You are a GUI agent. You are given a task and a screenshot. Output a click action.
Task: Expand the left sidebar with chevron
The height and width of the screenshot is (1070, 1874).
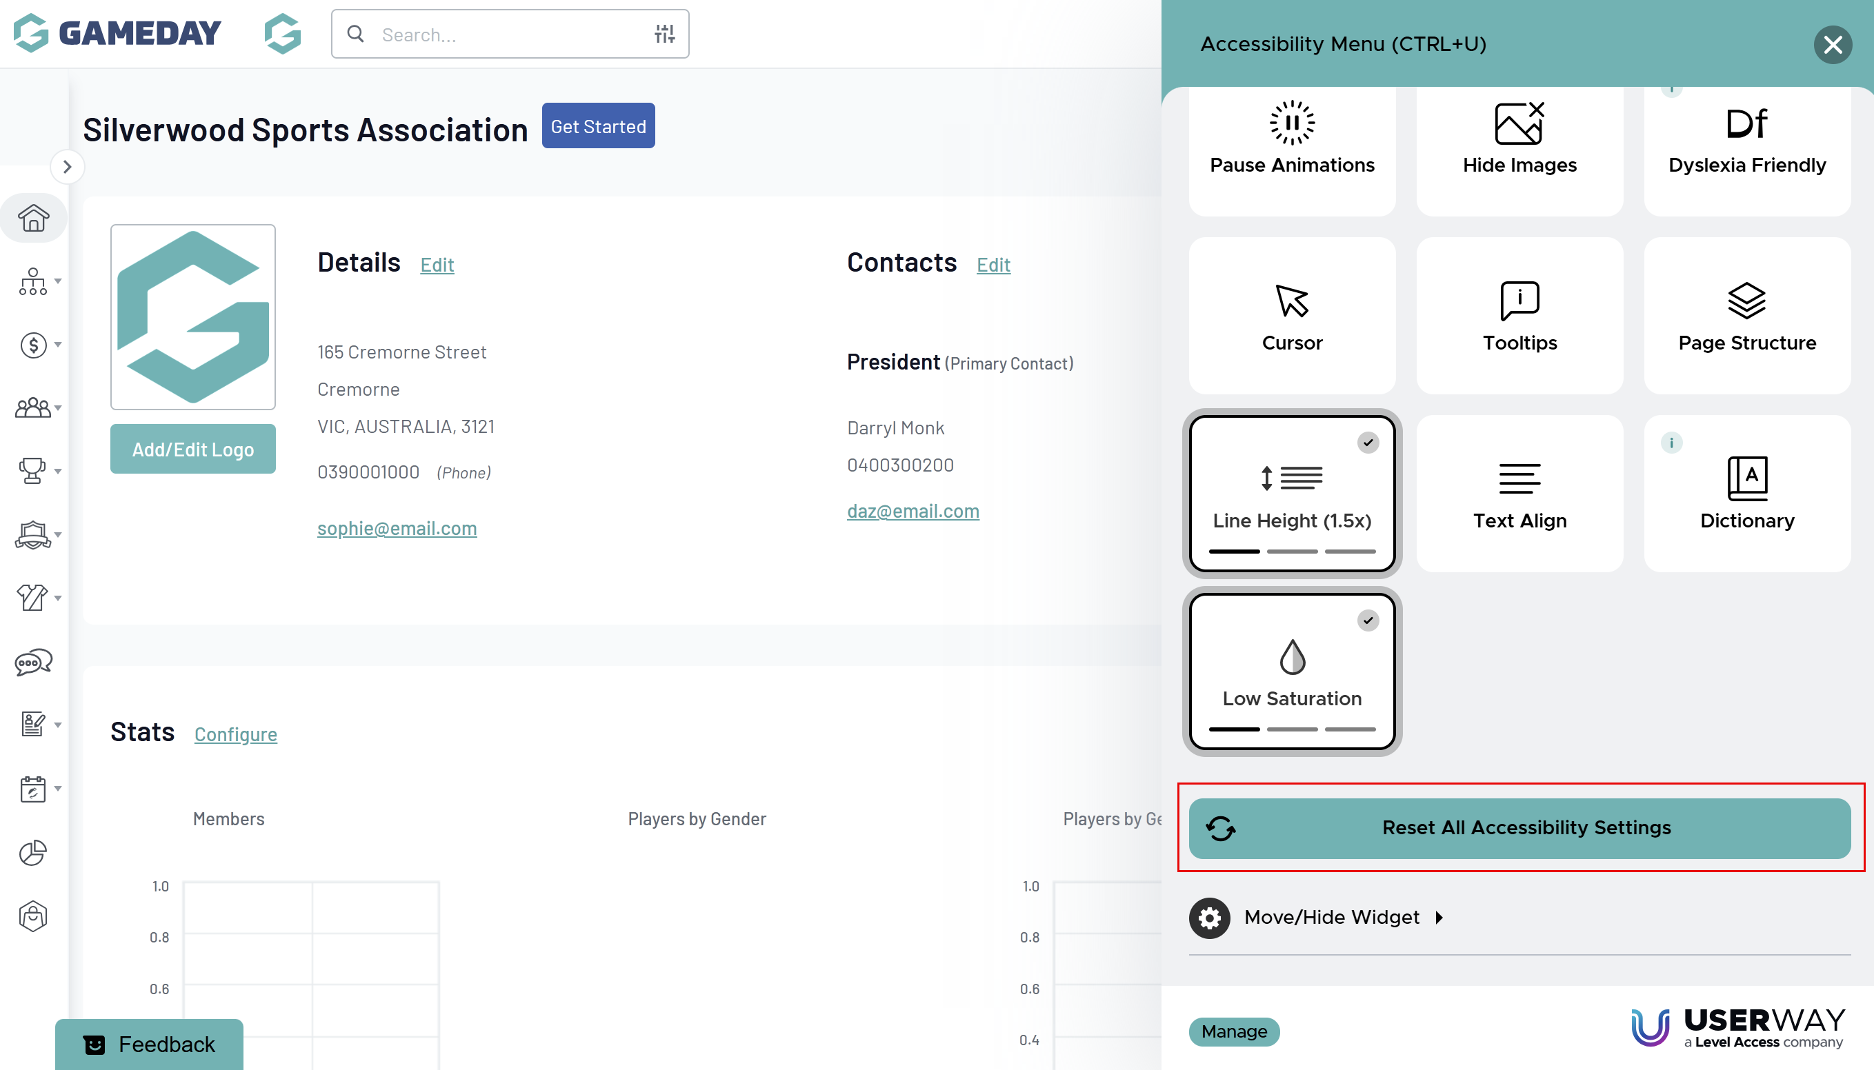click(67, 167)
